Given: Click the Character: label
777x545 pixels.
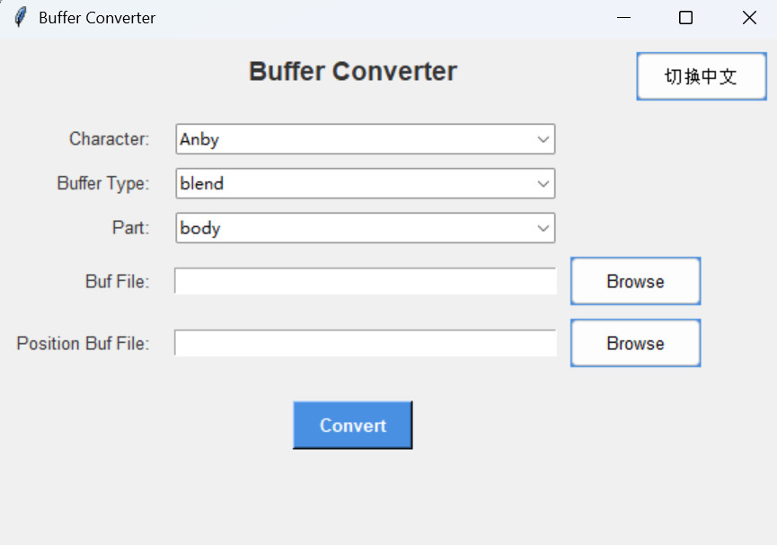Looking at the screenshot, I should click(109, 139).
